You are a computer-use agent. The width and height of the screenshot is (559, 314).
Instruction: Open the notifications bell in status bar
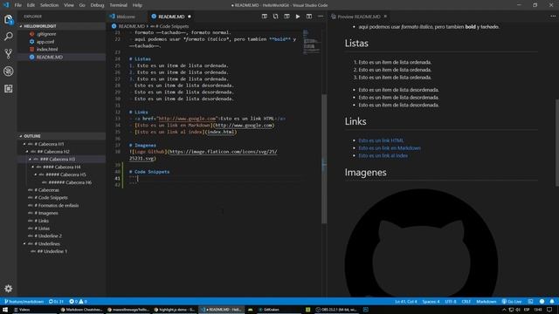tap(552, 302)
